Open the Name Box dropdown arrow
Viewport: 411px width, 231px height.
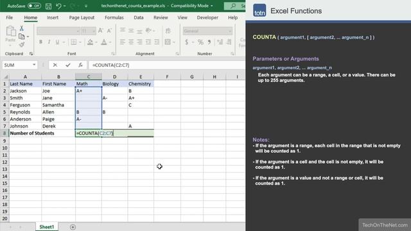(x=34, y=65)
